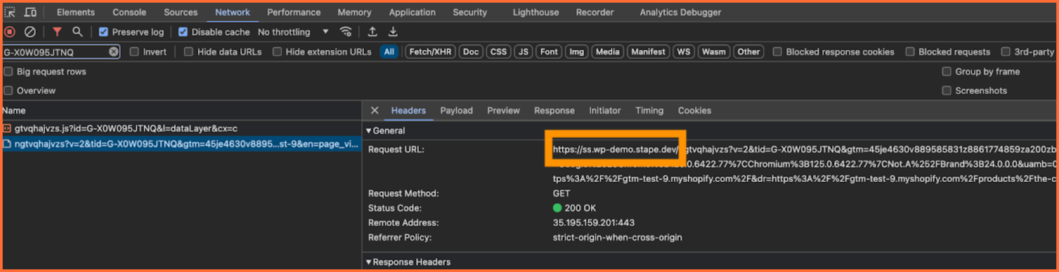The width and height of the screenshot is (1059, 272).
Task: Open the Application panel tab
Action: tap(412, 12)
